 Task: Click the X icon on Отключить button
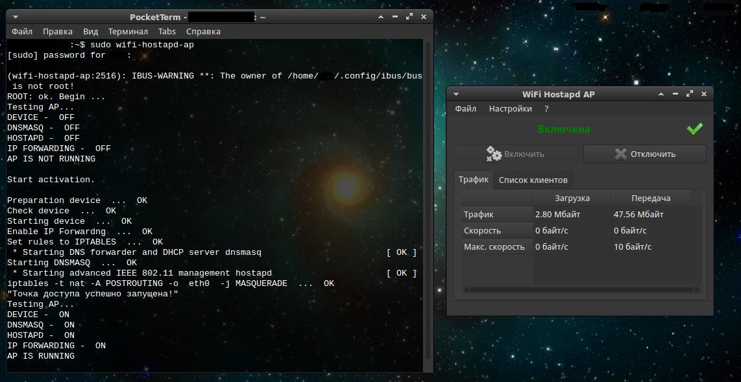click(x=620, y=154)
